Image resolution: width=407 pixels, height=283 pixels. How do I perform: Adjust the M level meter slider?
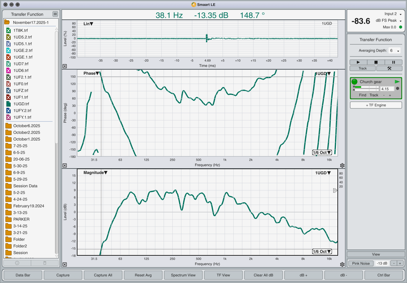pos(365,87)
